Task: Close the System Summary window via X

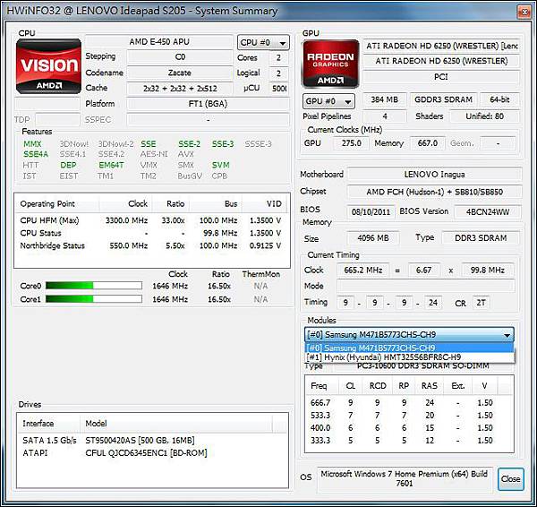Action: tap(524, 12)
